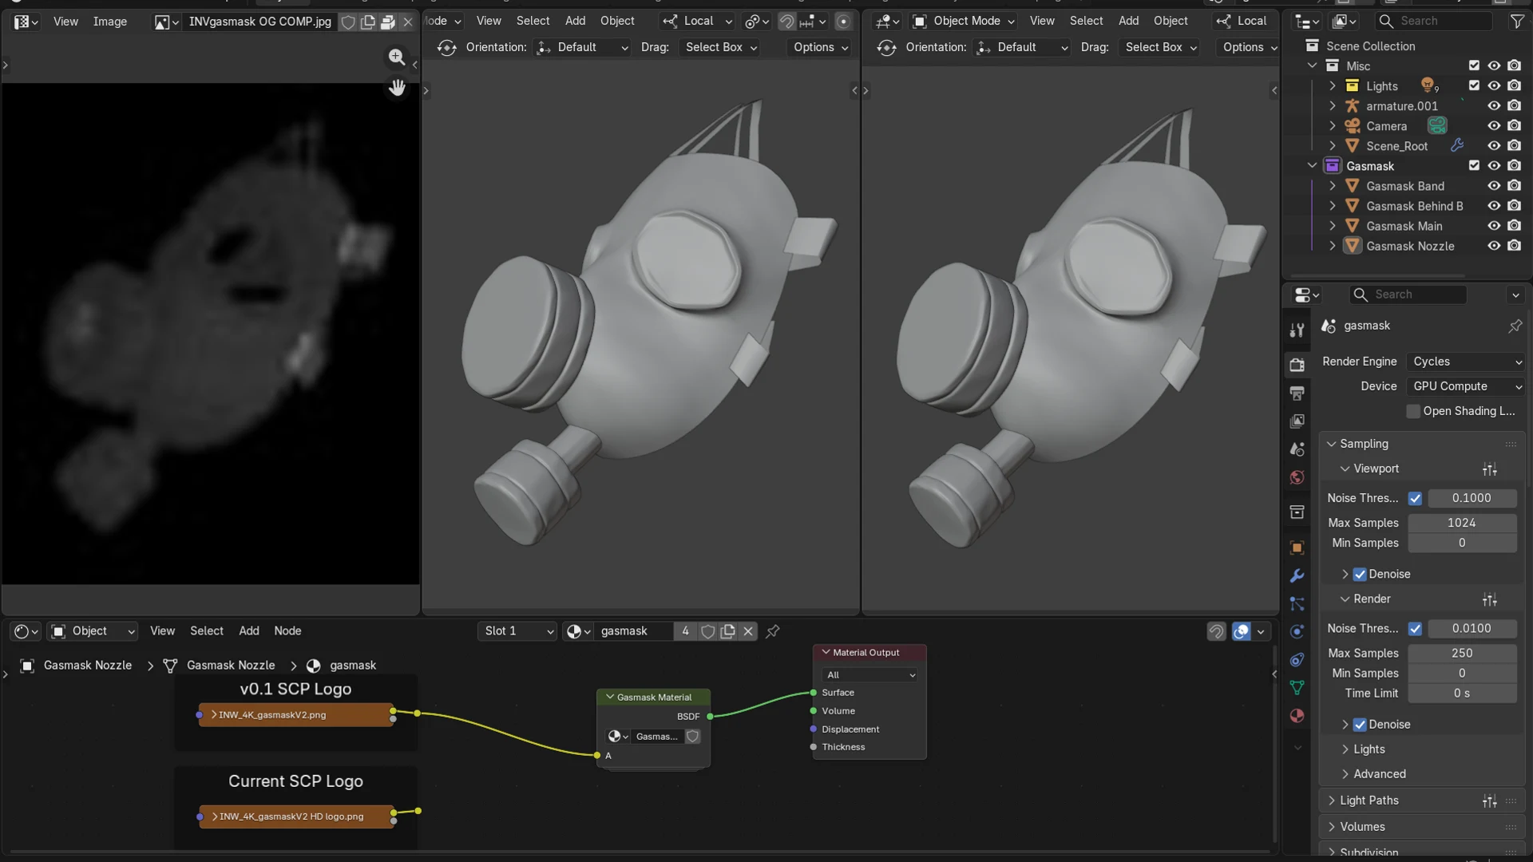Click the gasmask material user count 4
This screenshot has height=862, width=1533.
[685, 631]
